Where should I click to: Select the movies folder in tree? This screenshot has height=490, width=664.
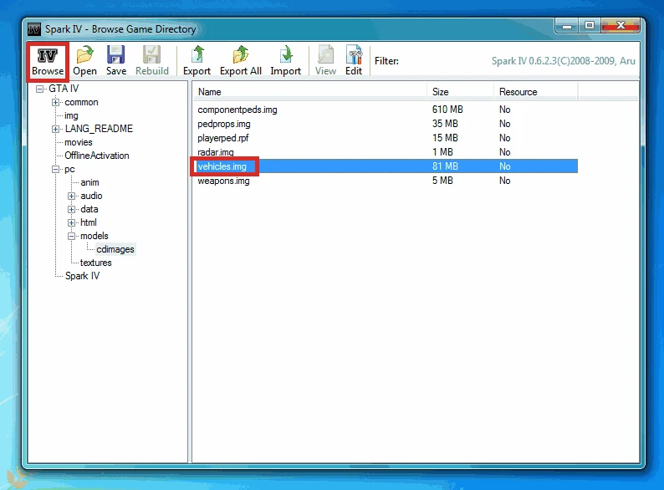click(79, 142)
